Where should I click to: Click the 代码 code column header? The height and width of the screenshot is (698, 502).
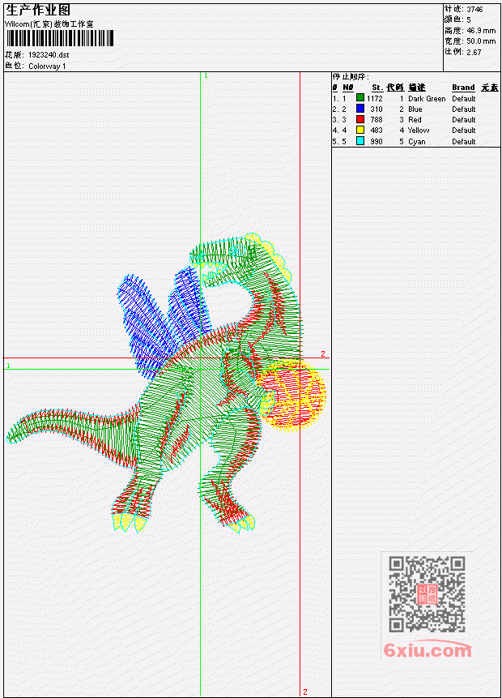point(395,88)
